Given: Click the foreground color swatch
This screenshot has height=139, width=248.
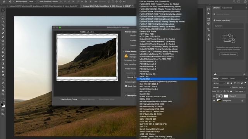Looking at the screenshot, I should pyautogui.click(x=2, y=105).
